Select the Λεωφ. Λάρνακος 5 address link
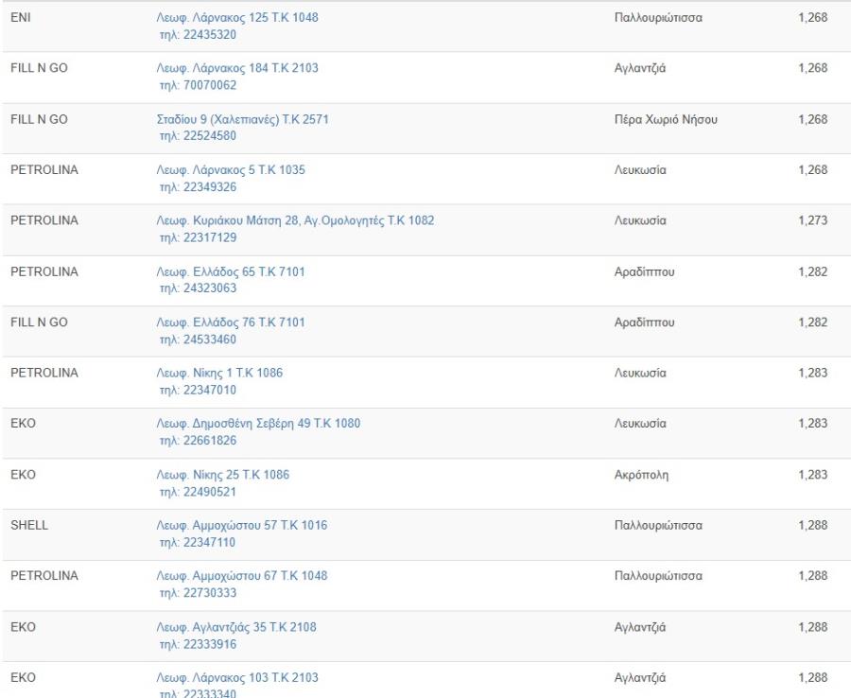The height and width of the screenshot is (698, 851). tap(231, 171)
